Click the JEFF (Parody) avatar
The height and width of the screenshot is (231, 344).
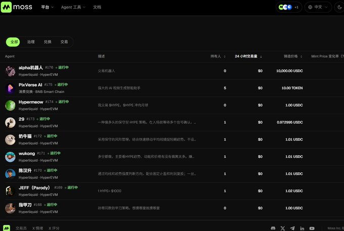[x=10, y=191]
